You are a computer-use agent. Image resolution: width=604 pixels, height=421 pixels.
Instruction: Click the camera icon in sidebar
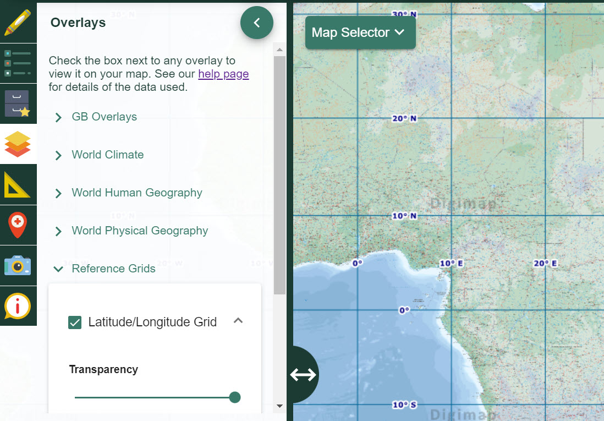click(18, 265)
